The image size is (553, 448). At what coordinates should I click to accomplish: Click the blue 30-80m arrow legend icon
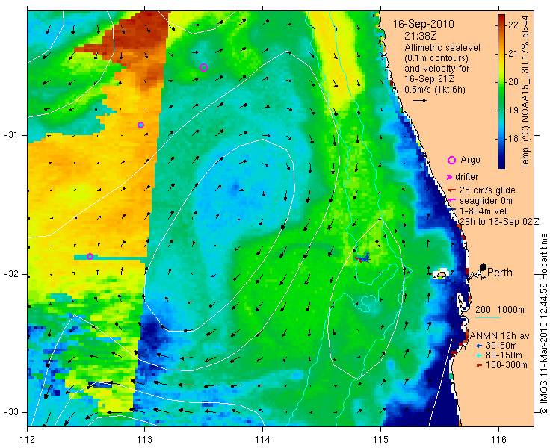(x=478, y=346)
